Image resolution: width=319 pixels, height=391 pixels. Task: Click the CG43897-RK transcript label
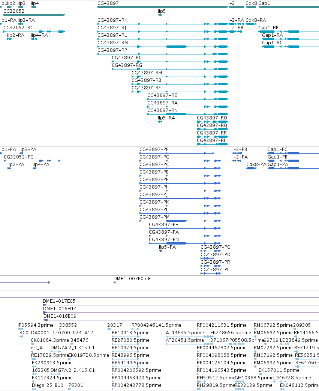(112, 20)
